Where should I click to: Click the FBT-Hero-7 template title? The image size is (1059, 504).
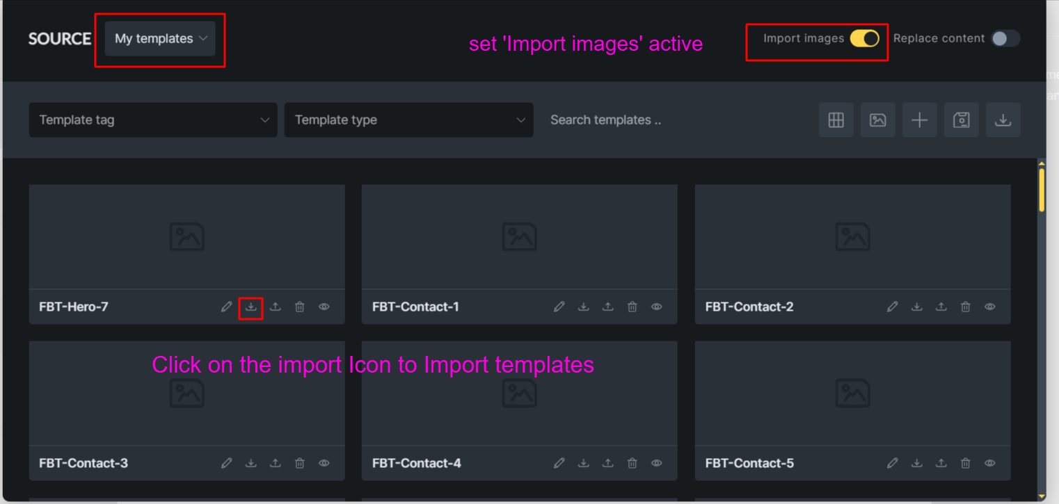click(x=74, y=307)
